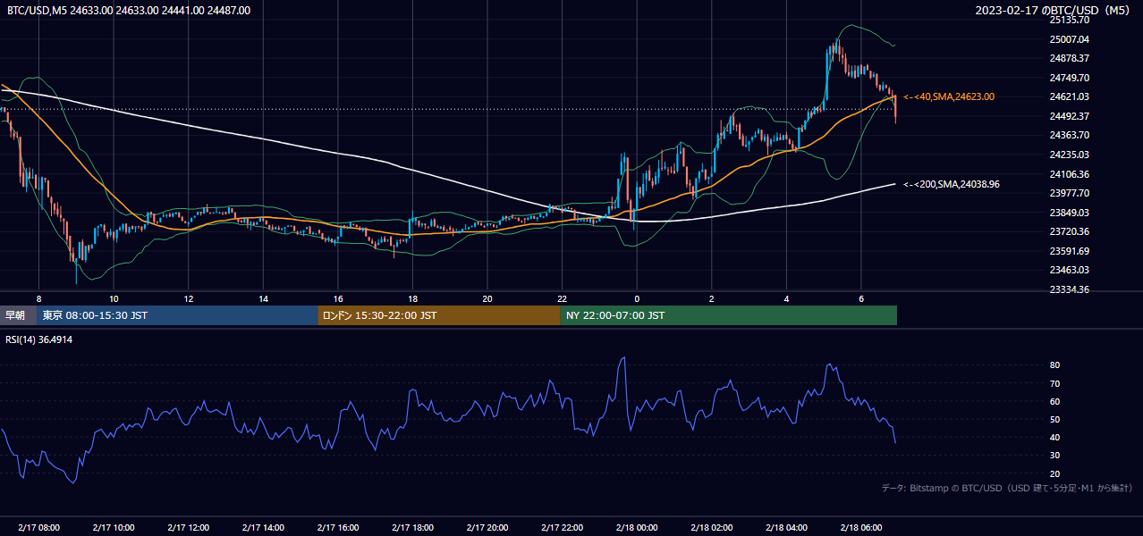Click the 早朝 session bar

[x=18, y=315]
